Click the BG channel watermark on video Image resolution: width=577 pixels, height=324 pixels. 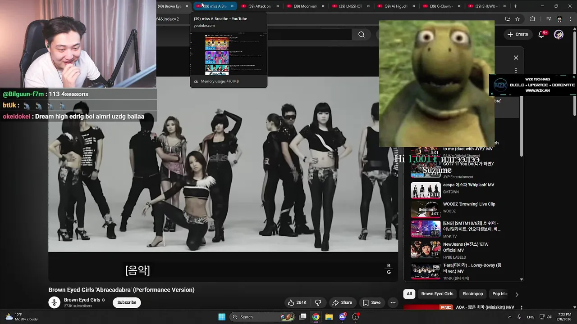(389, 269)
